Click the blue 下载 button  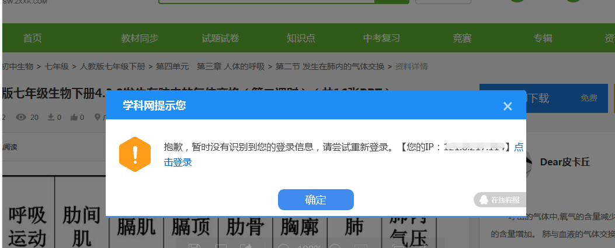point(544,98)
